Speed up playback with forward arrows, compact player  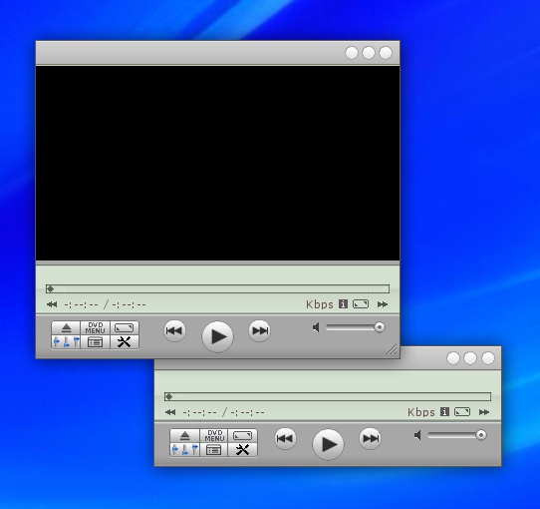(x=484, y=412)
